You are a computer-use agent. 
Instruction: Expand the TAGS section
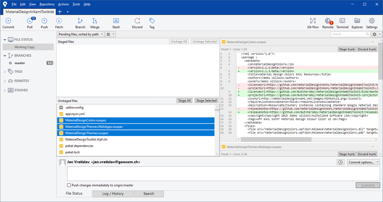coord(5,72)
